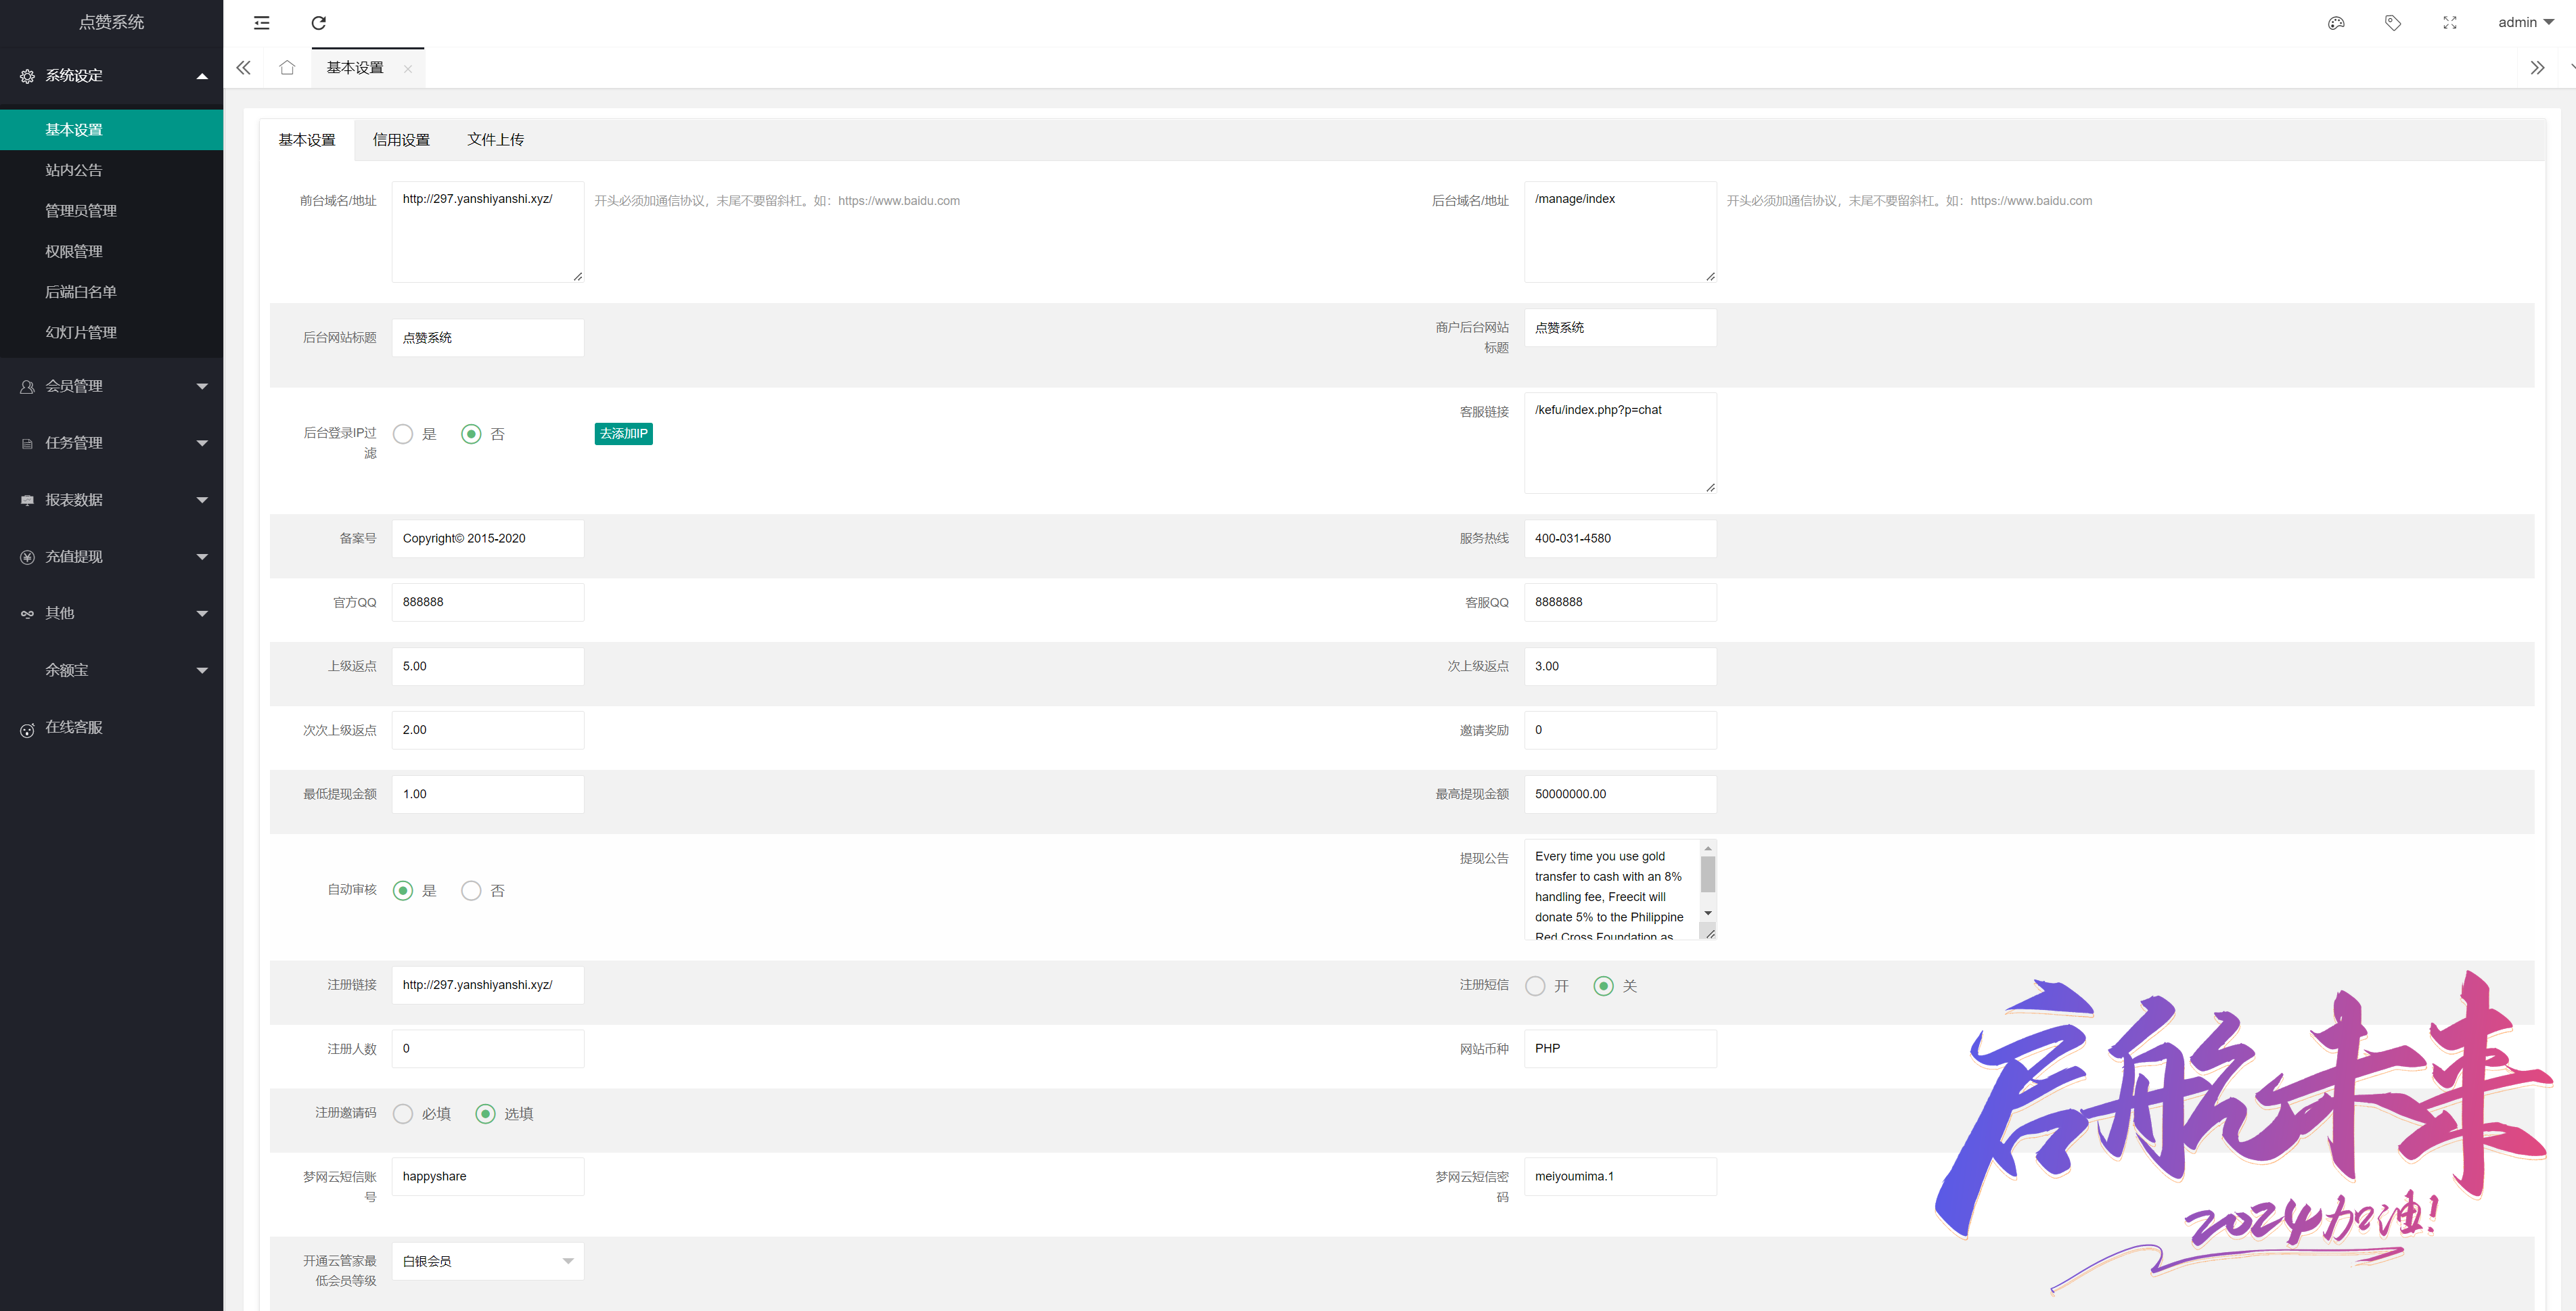The image size is (2576, 1311).
Task: Click the double-right arrow tab scroll icon
Action: 2537,68
